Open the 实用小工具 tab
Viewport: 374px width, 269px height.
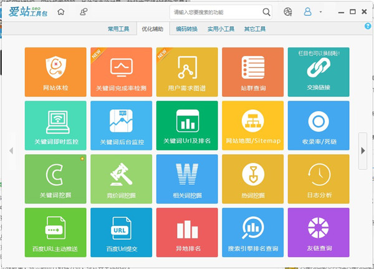pos(221,29)
